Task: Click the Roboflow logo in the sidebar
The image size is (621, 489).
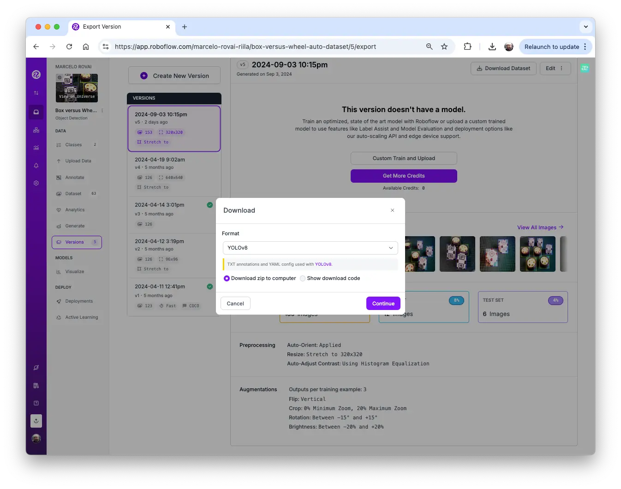Action: (36, 74)
